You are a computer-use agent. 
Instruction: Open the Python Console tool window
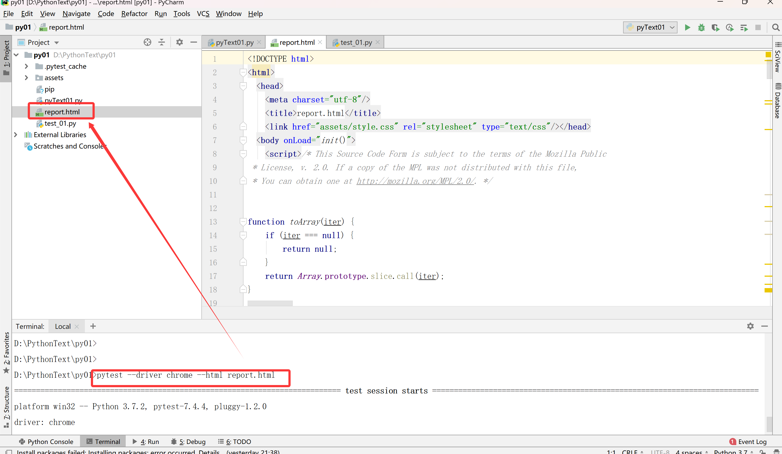click(x=46, y=441)
